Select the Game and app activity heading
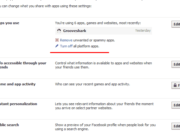 click(x=18, y=84)
